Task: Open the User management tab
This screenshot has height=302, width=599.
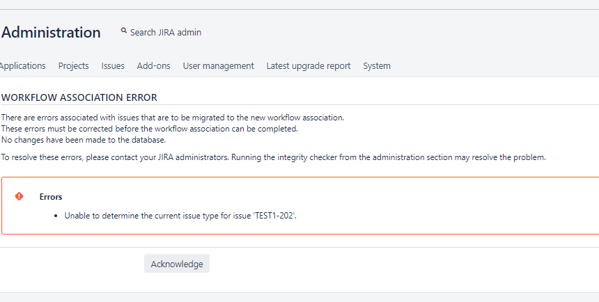Action: [218, 65]
